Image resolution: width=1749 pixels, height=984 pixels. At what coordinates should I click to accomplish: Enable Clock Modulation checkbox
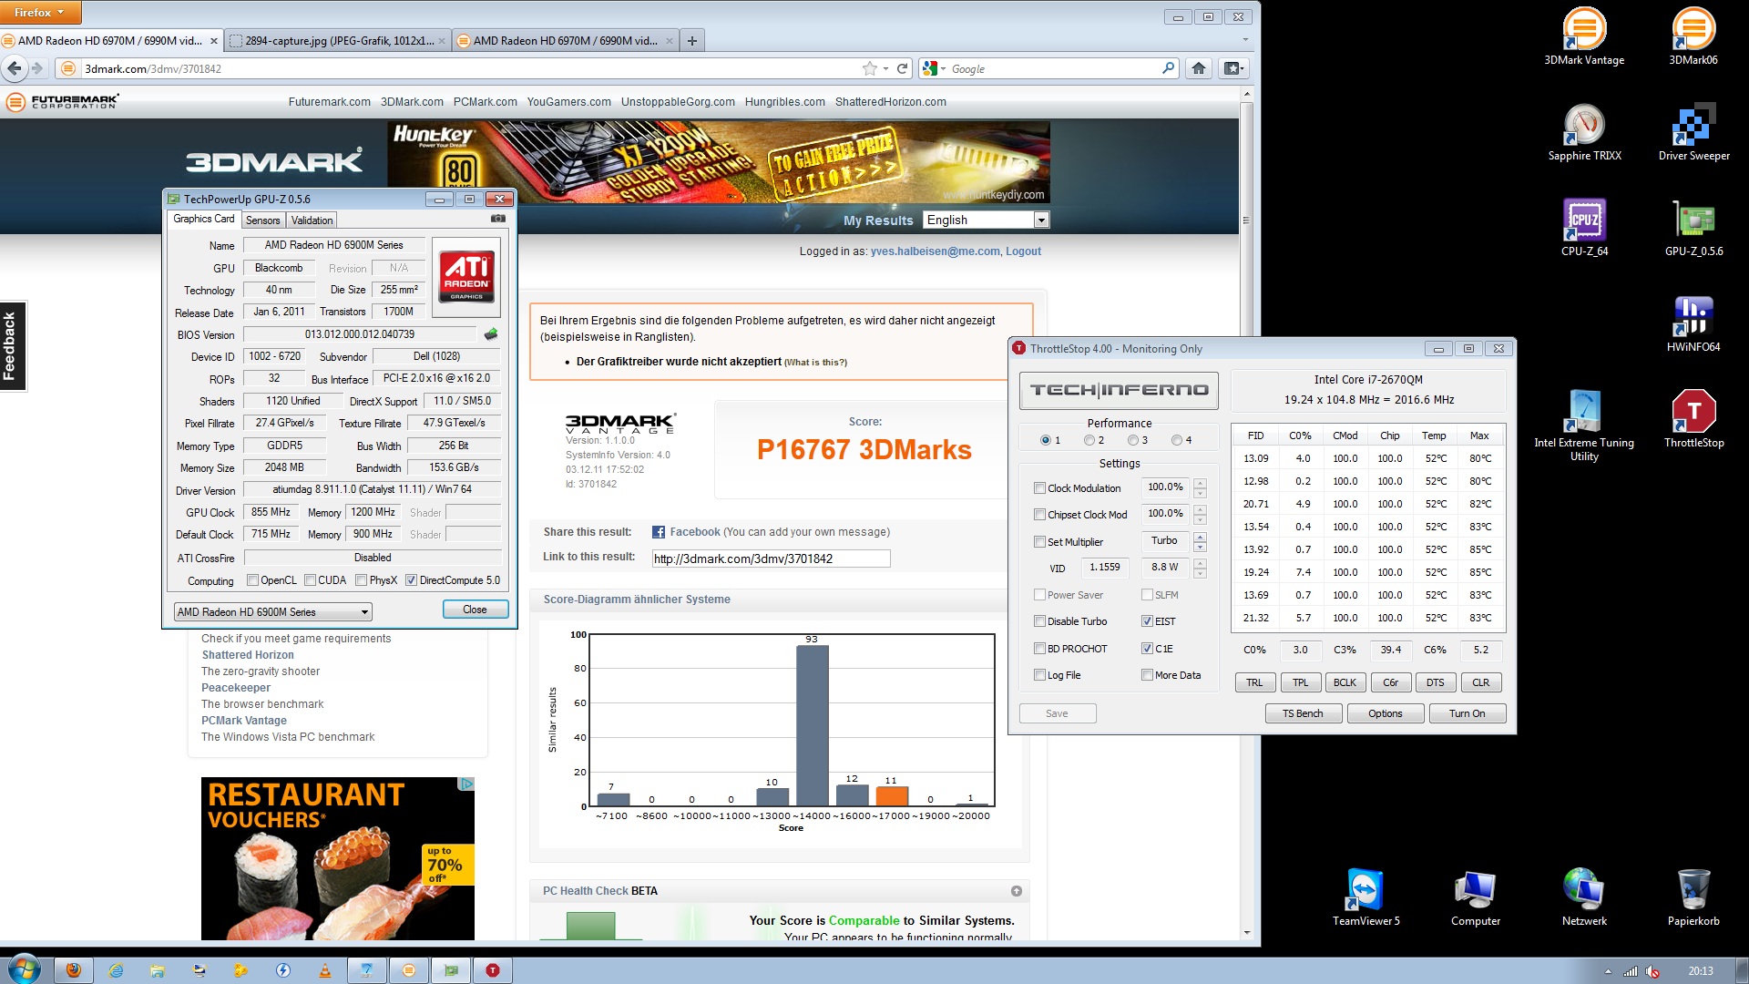coord(1039,488)
